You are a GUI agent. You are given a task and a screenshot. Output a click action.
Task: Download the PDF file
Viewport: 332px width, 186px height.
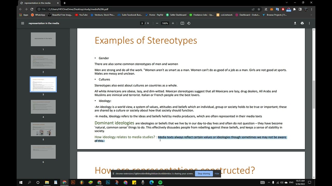(295, 23)
